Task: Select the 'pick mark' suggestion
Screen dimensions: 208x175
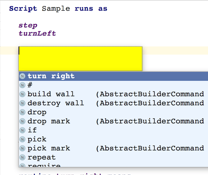Action: [x=113, y=148]
